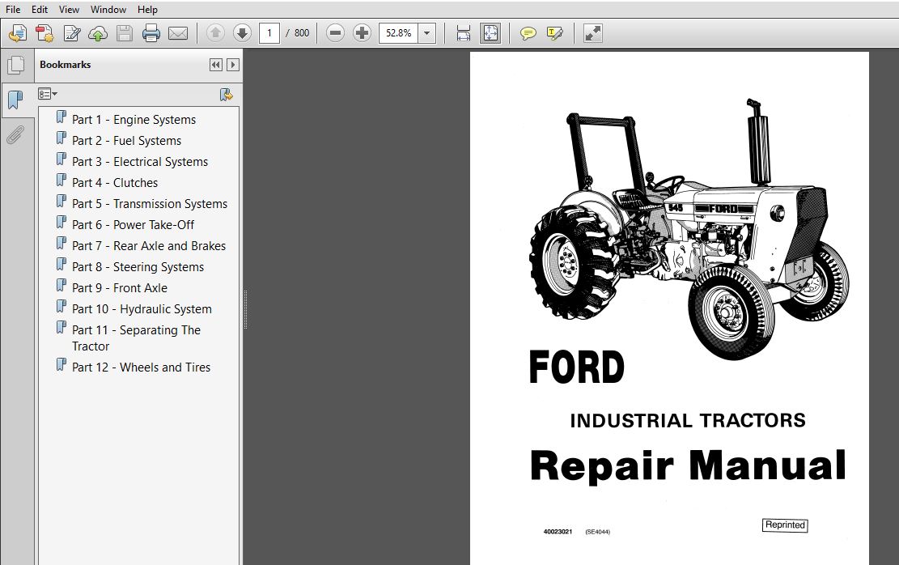Click the (SE4044) code on the cover
Image resolution: width=899 pixels, height=565 pixels.
tap(597, 532)
